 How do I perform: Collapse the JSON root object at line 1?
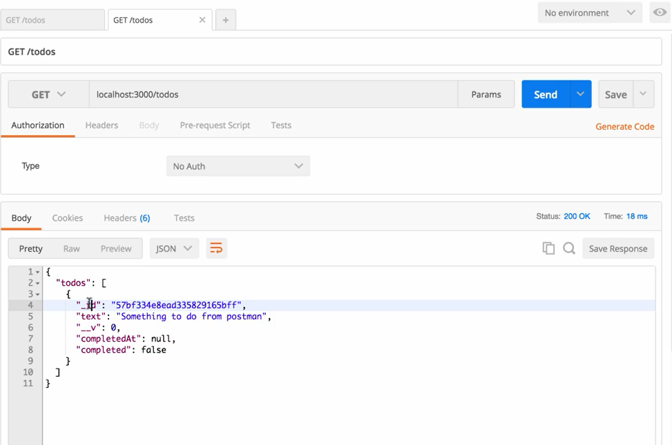tap(38, 272)
